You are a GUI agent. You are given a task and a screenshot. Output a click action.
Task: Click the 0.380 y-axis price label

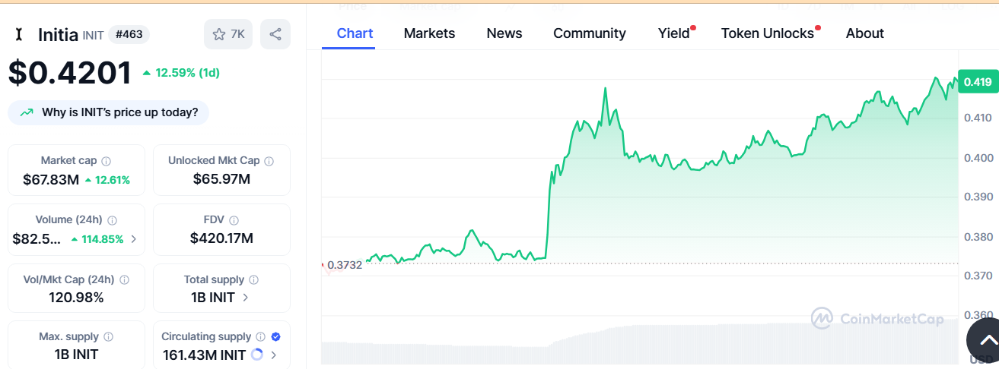[x=977, y=236]
